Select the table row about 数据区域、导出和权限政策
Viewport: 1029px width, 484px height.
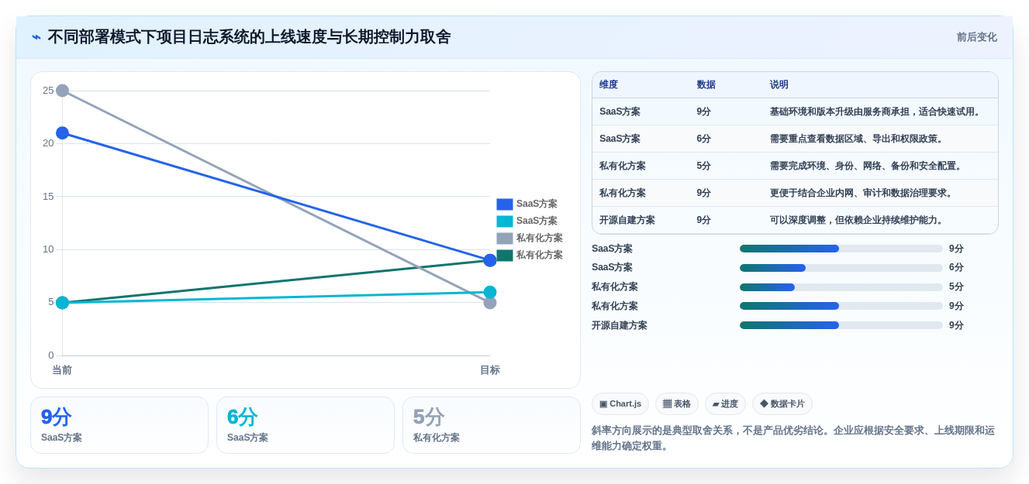tap(795, 139)
